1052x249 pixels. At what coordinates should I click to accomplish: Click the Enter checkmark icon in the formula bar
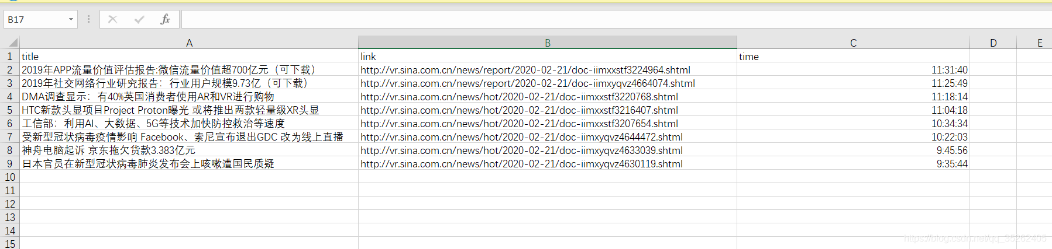click(x=139, y=19)
